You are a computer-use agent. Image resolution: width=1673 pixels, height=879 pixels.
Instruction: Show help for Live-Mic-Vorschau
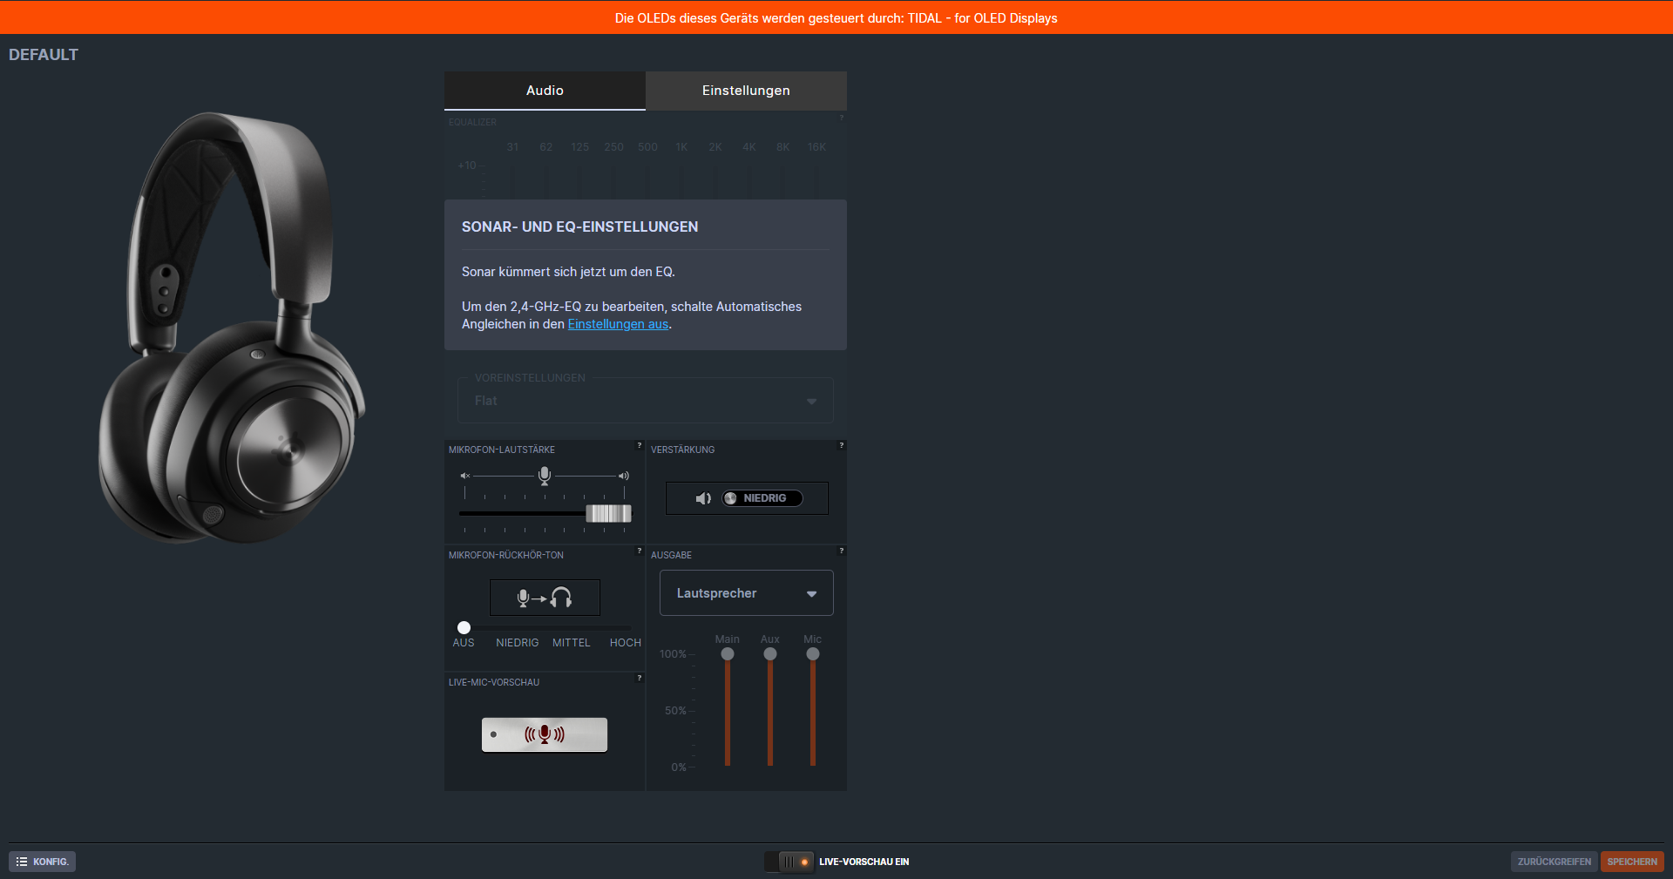[x=640, y=678]
